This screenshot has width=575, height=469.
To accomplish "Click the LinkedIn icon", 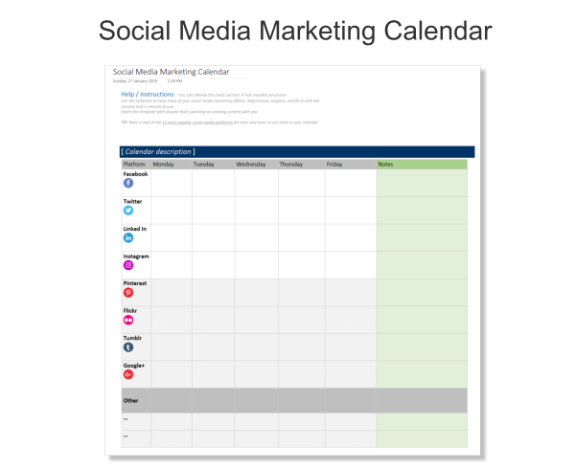I will [x=128, y=238].
